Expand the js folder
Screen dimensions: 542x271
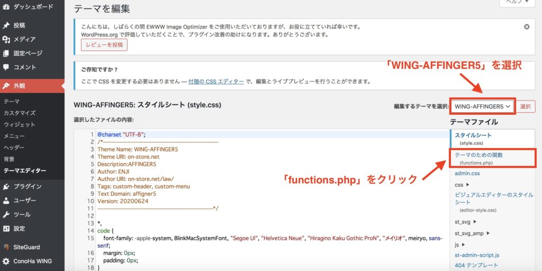(460, 245)
